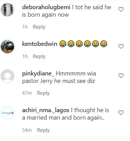Click the 54m timestamp on the last comment
Viewport: 130px width, 141px height.
pyautogui.click(x=27, y=130)
